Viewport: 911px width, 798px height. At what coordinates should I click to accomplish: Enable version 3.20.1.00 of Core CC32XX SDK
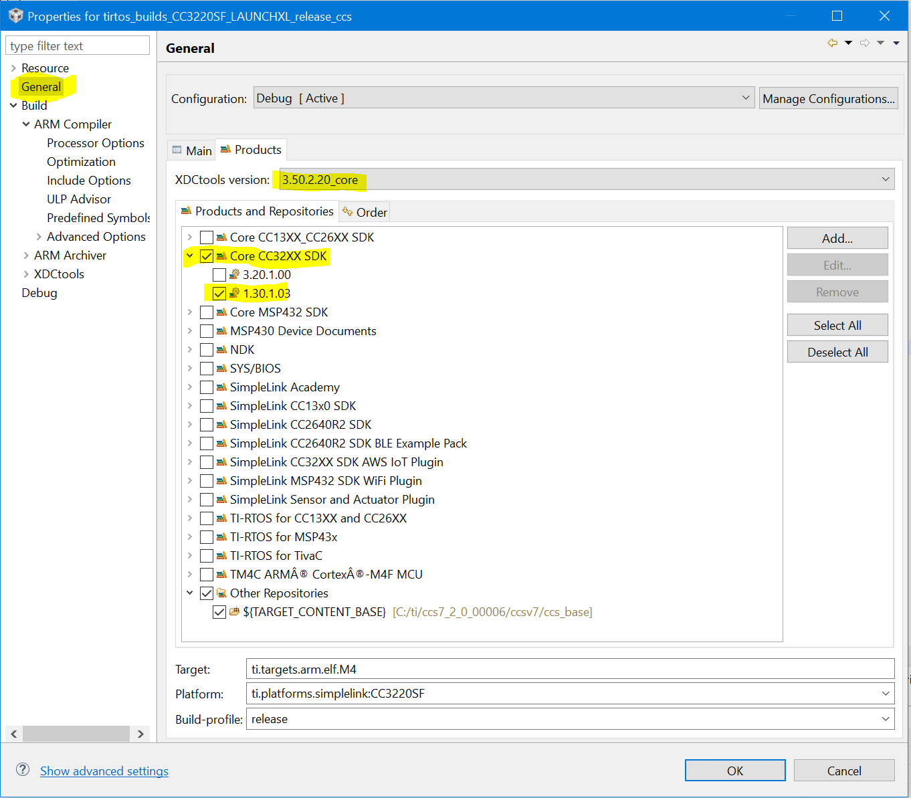pos(219,274)
